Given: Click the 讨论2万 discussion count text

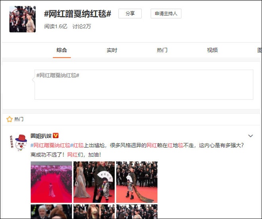Looking at the screenshot, I should [x=82, y=26].
